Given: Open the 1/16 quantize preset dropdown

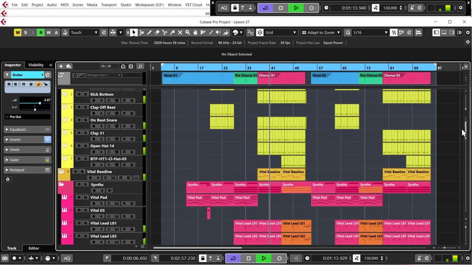Looking at the screenshot, I should (x=370, y=32).
